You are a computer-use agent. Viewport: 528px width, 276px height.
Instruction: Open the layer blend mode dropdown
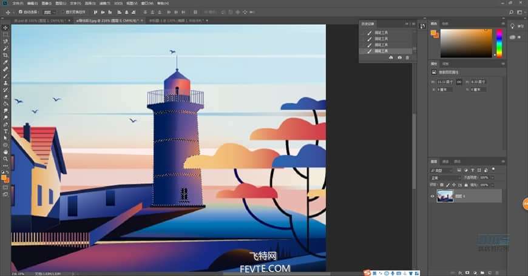pos(446,177)
